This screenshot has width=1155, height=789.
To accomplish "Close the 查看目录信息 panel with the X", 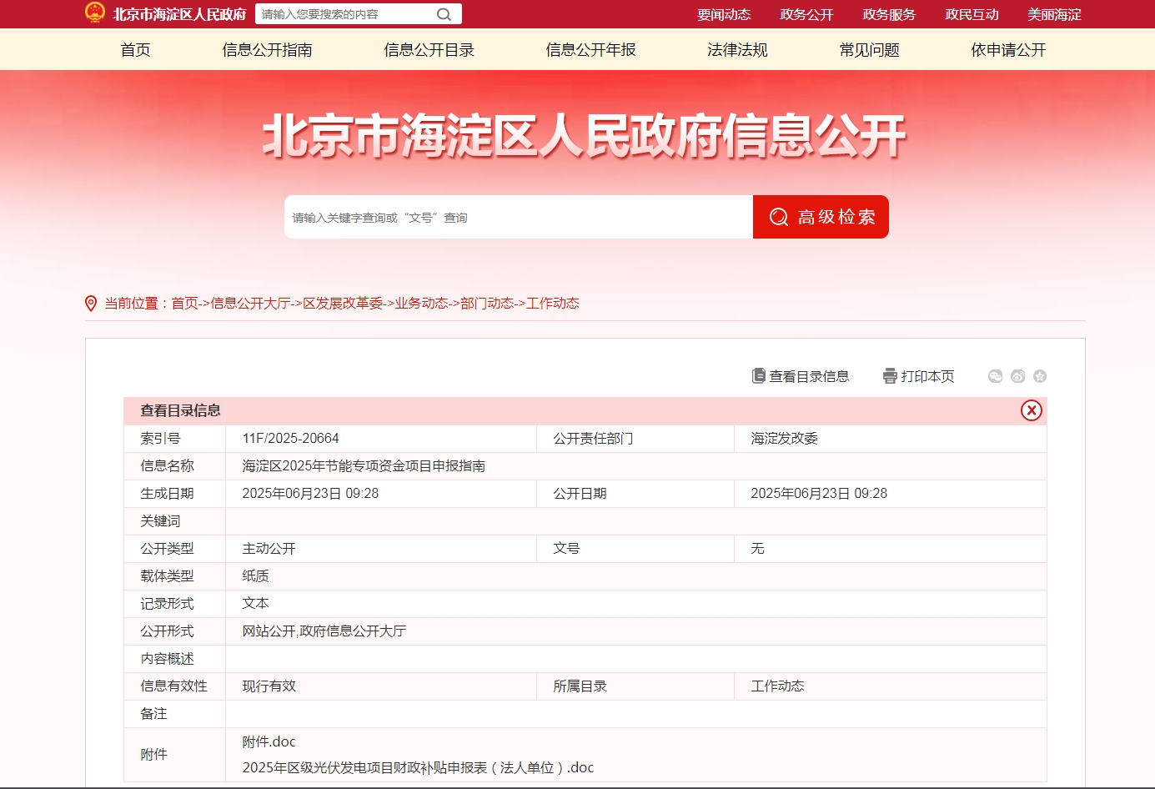I will 1032,410.
